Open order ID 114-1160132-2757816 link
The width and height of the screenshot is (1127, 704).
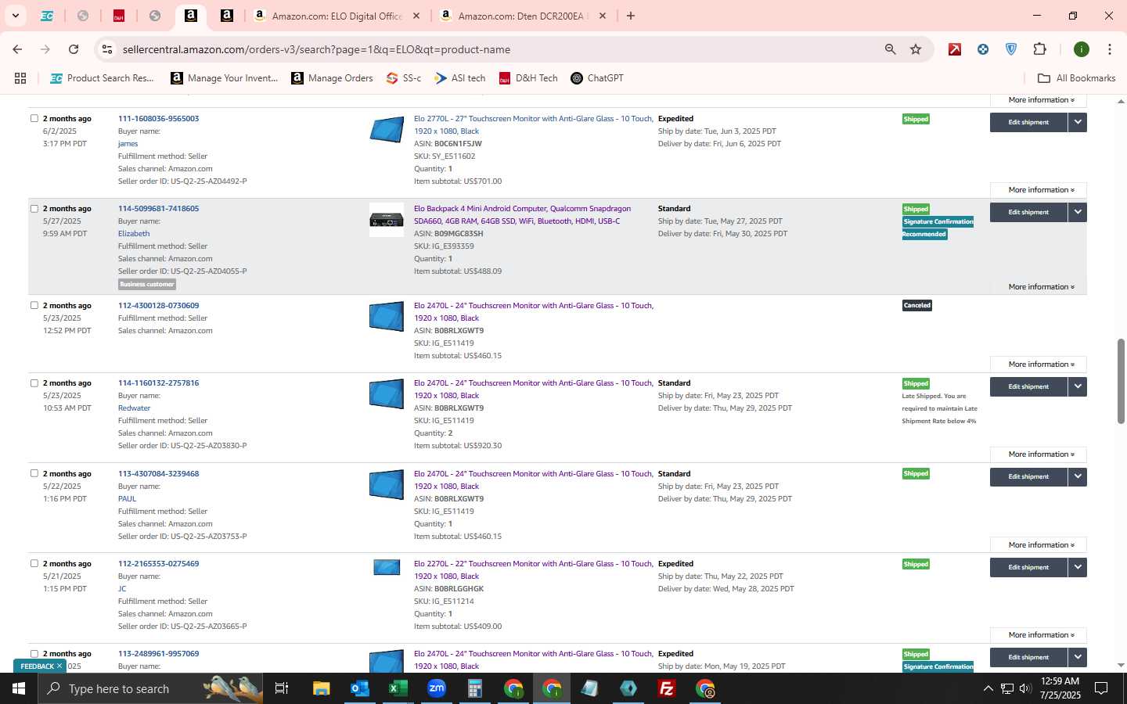[158, 383]
